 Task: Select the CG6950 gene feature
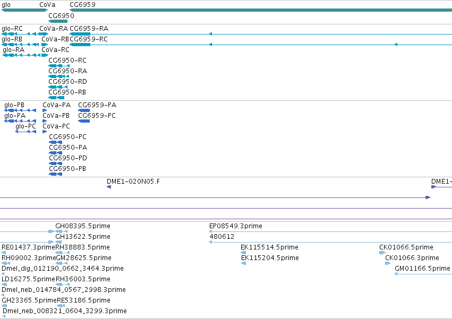(58, 21)
